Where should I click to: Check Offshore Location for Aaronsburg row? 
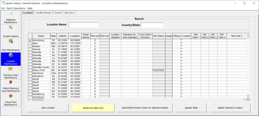pos(182,40)
